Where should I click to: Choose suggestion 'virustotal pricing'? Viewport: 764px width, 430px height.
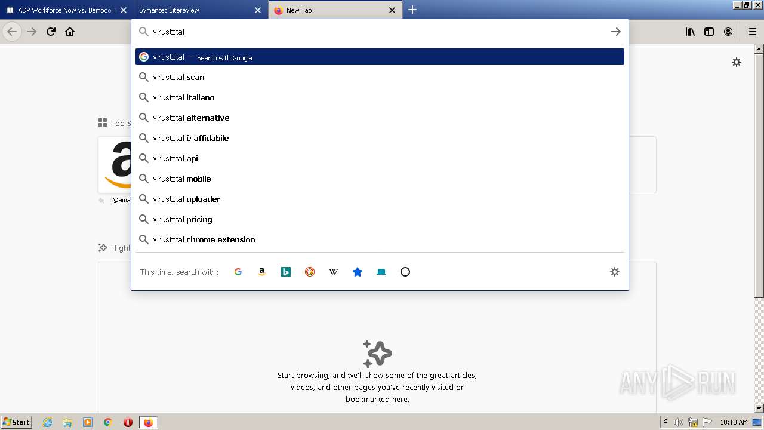380,219
